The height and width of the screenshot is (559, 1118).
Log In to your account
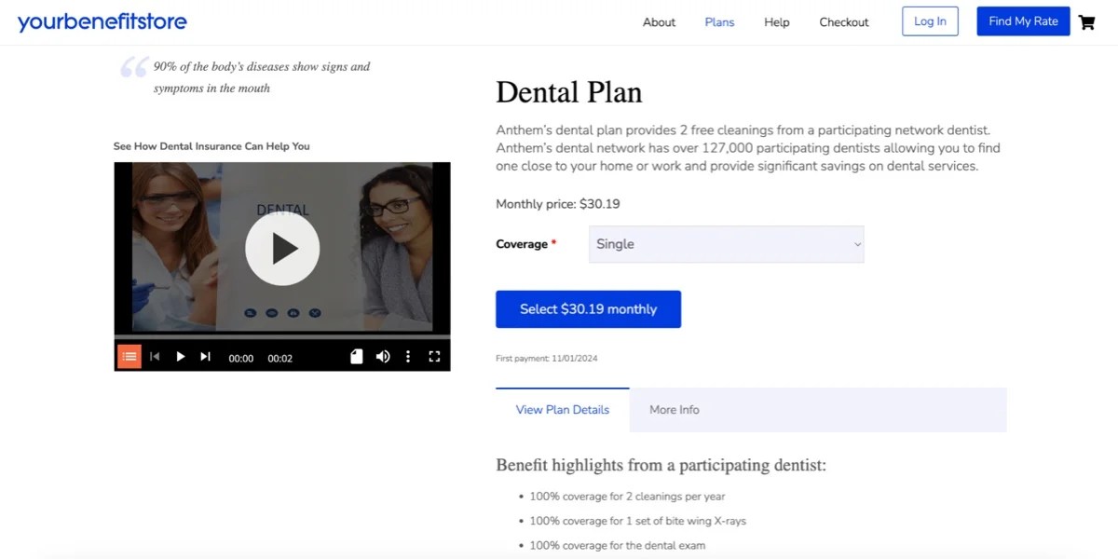coord(929,20)
